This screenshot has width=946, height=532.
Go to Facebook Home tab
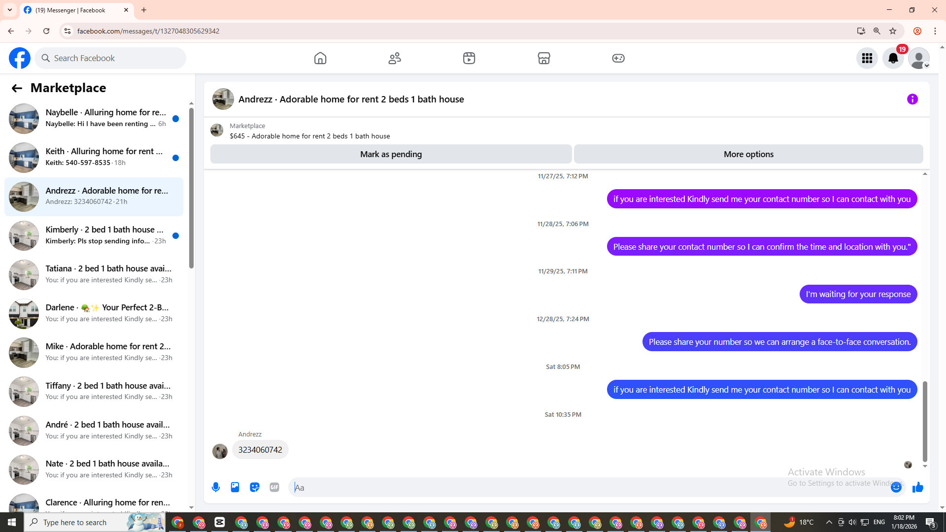[320, 58]
